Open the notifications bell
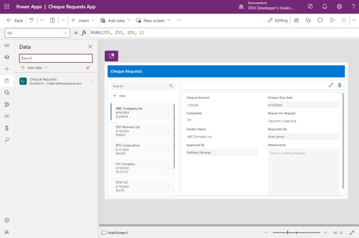Image resolution: width=359 pixels, height=238 pixels. pos(324,6)
